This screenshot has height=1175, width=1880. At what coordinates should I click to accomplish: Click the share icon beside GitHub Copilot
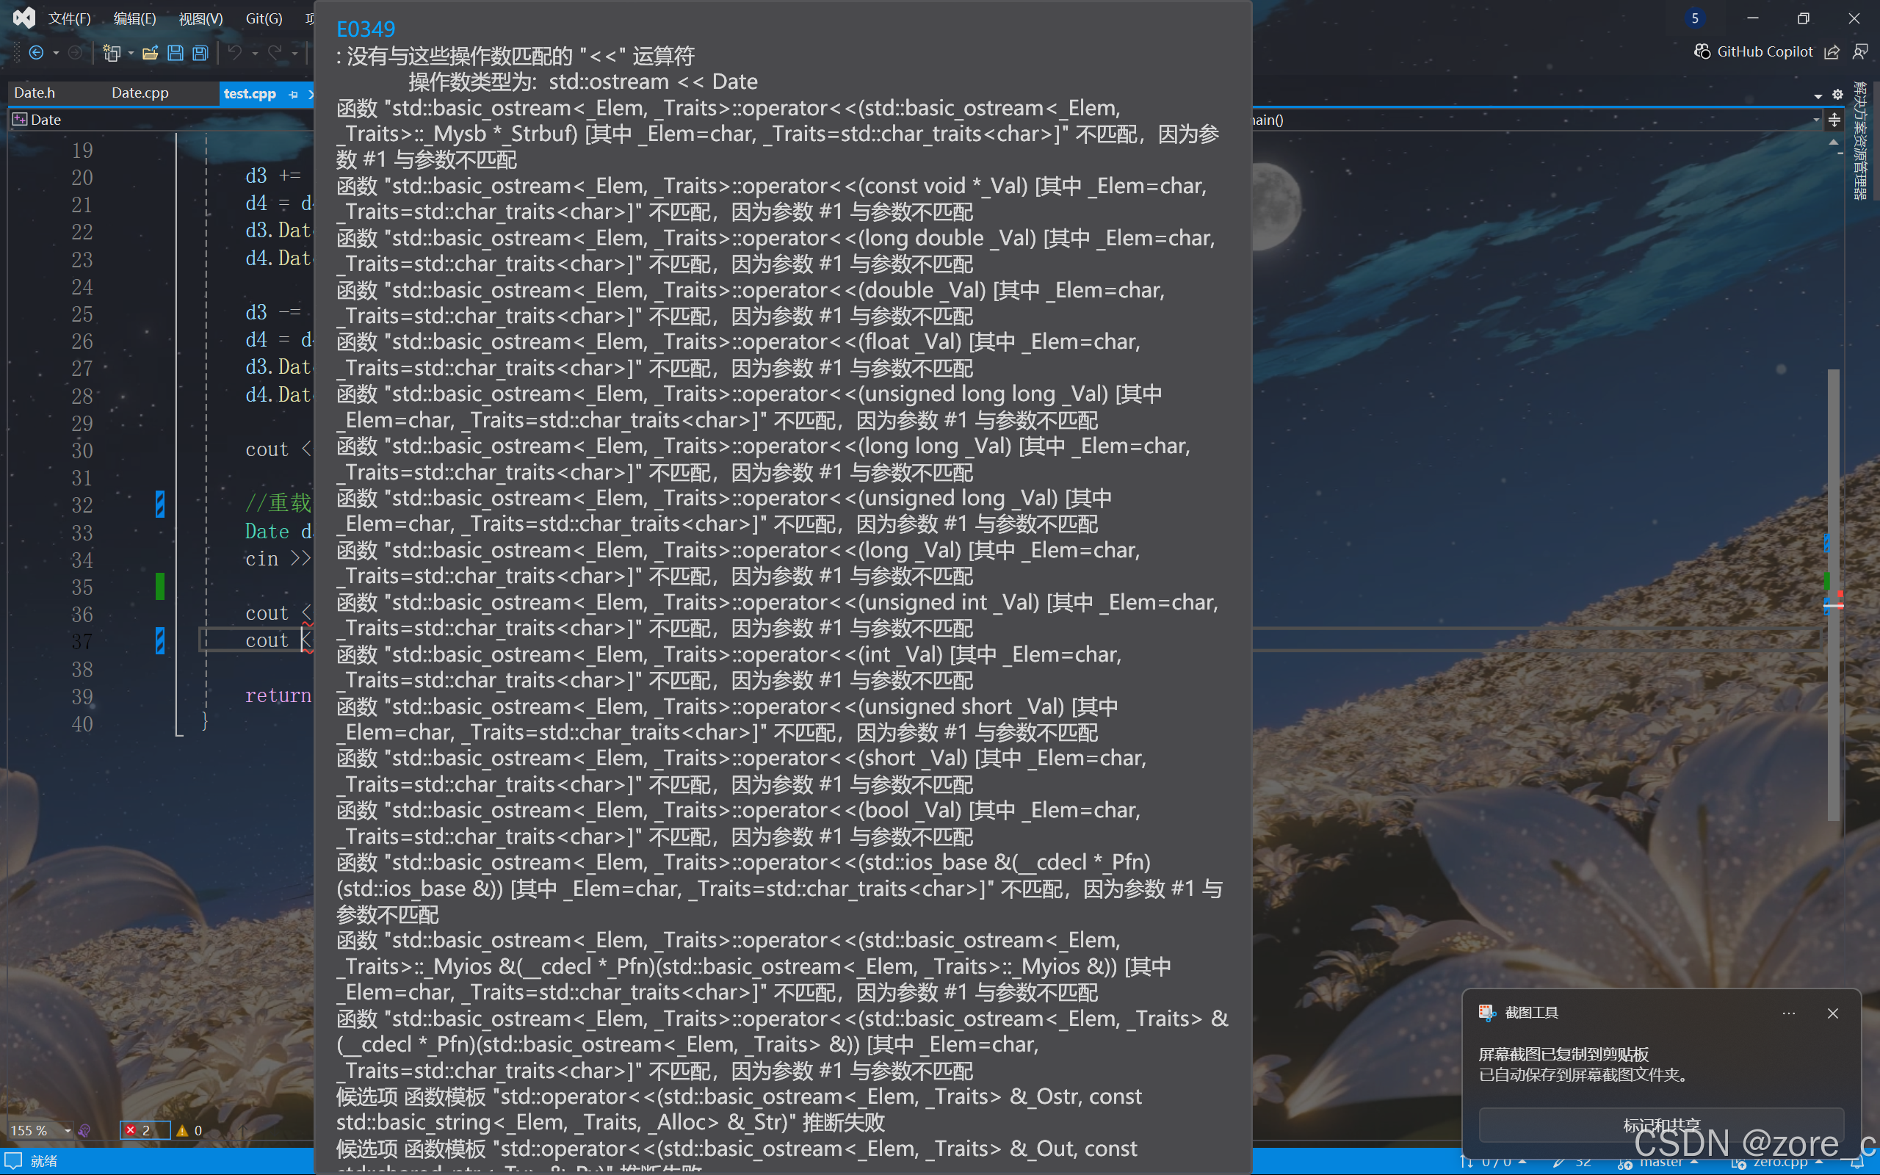click(1832, 51)
